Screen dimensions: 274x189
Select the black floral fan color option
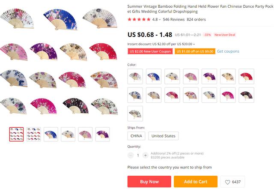(x=247, y=95)
